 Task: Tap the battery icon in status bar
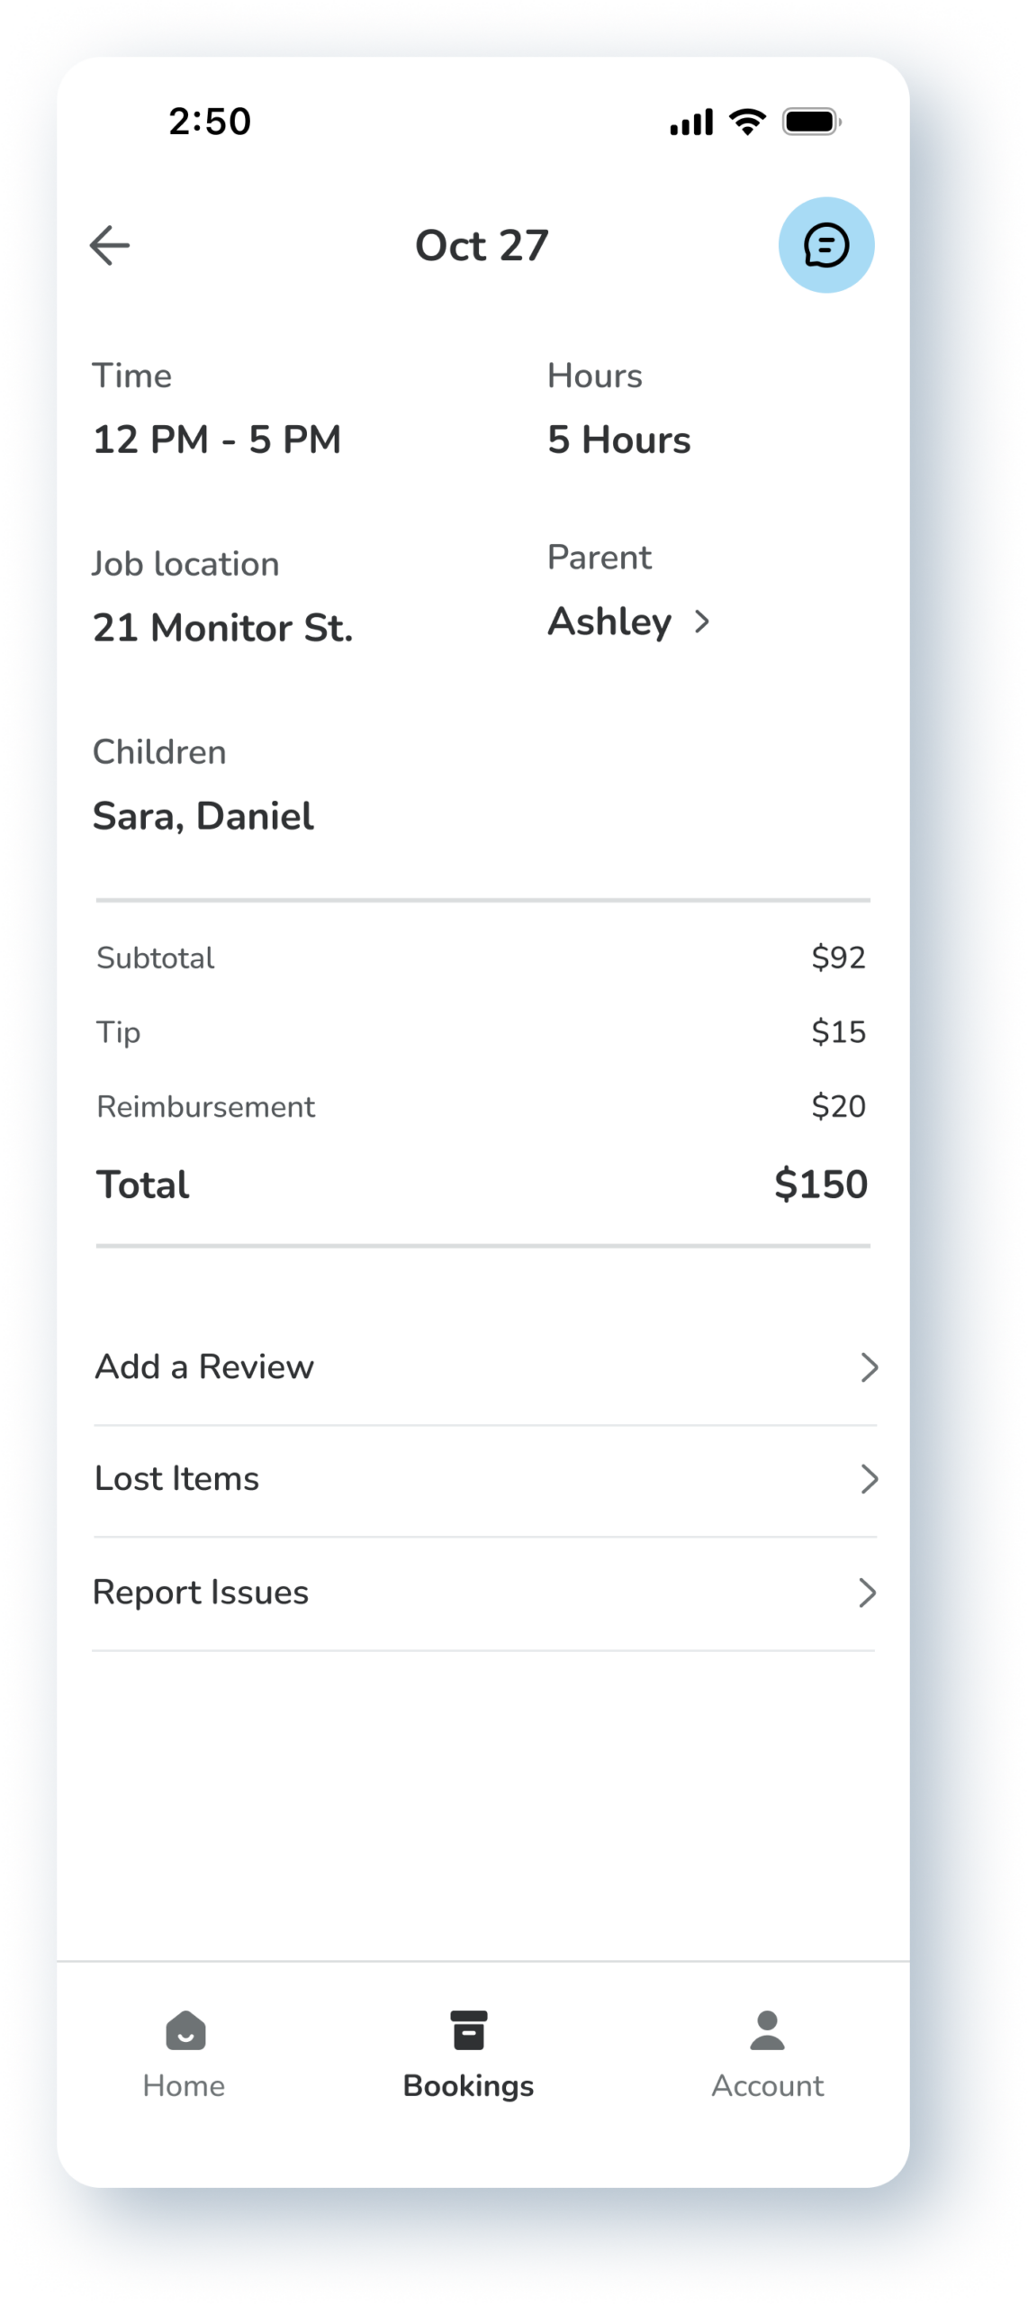click(812, 122)
